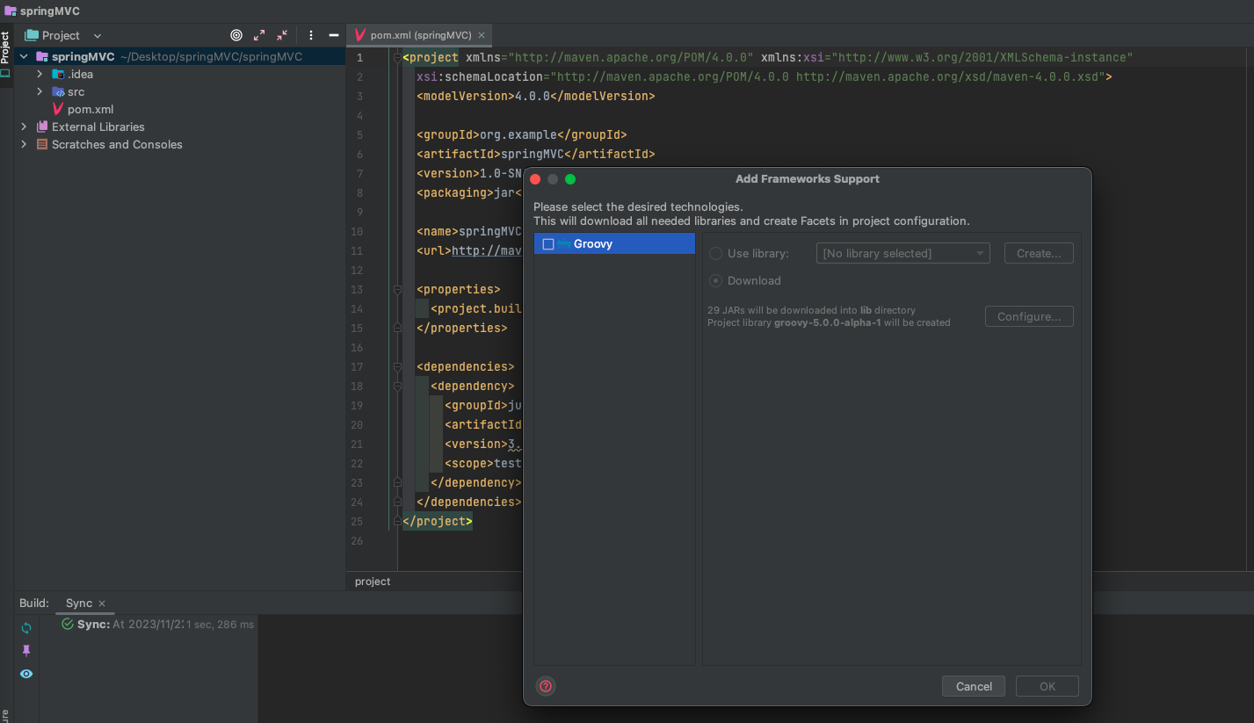The image size is (1254, 723).
Task: Select the Groovy row in frameworks list
Action: tap(614, 243)
